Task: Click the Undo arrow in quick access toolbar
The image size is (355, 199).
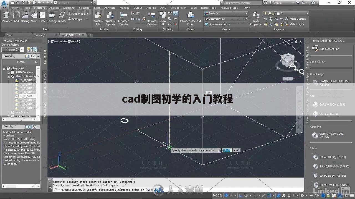Action: (39, 3)
